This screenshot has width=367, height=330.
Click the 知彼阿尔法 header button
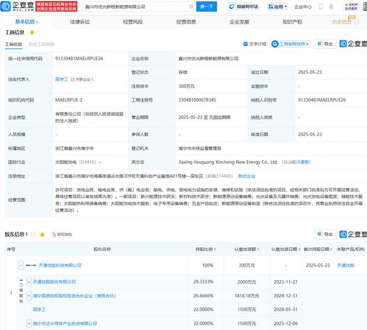click(x=244, y=7)
